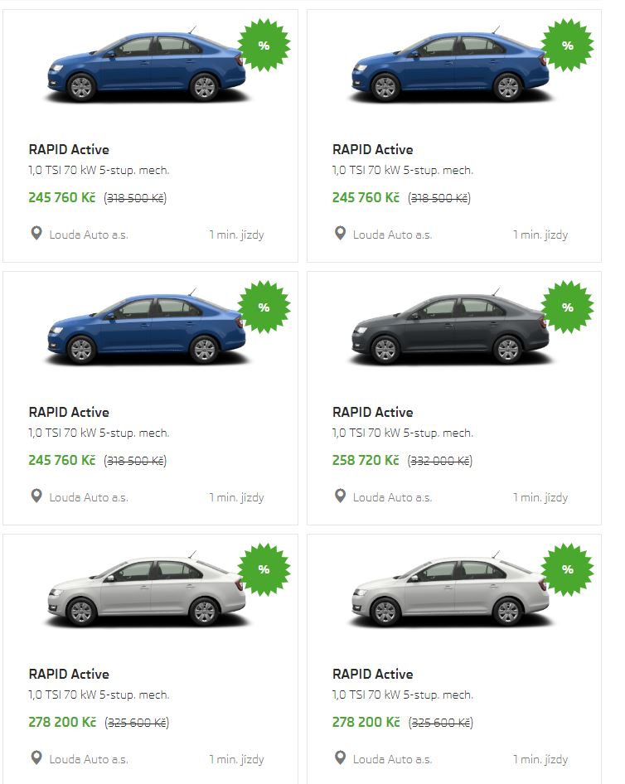Click the location pin in the middle-left blue car card
The image size is (625, 784).
(36, 496)
